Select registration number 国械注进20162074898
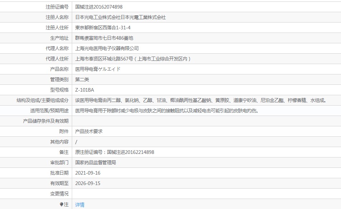This screenshot has height=209, width=341. 99,7
